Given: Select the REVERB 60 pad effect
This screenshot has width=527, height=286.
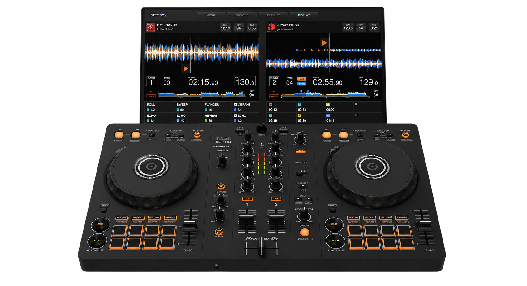Looking at the screenshot, I should pos(218,118).
